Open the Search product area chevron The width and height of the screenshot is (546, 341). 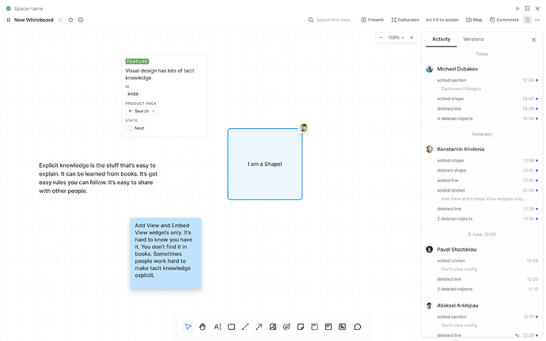pyautogui.click(x=154, y=111)
